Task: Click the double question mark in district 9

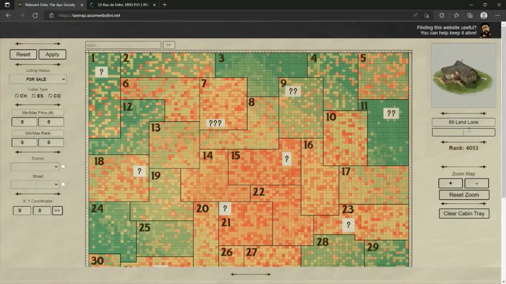Action: pos(293,92)
